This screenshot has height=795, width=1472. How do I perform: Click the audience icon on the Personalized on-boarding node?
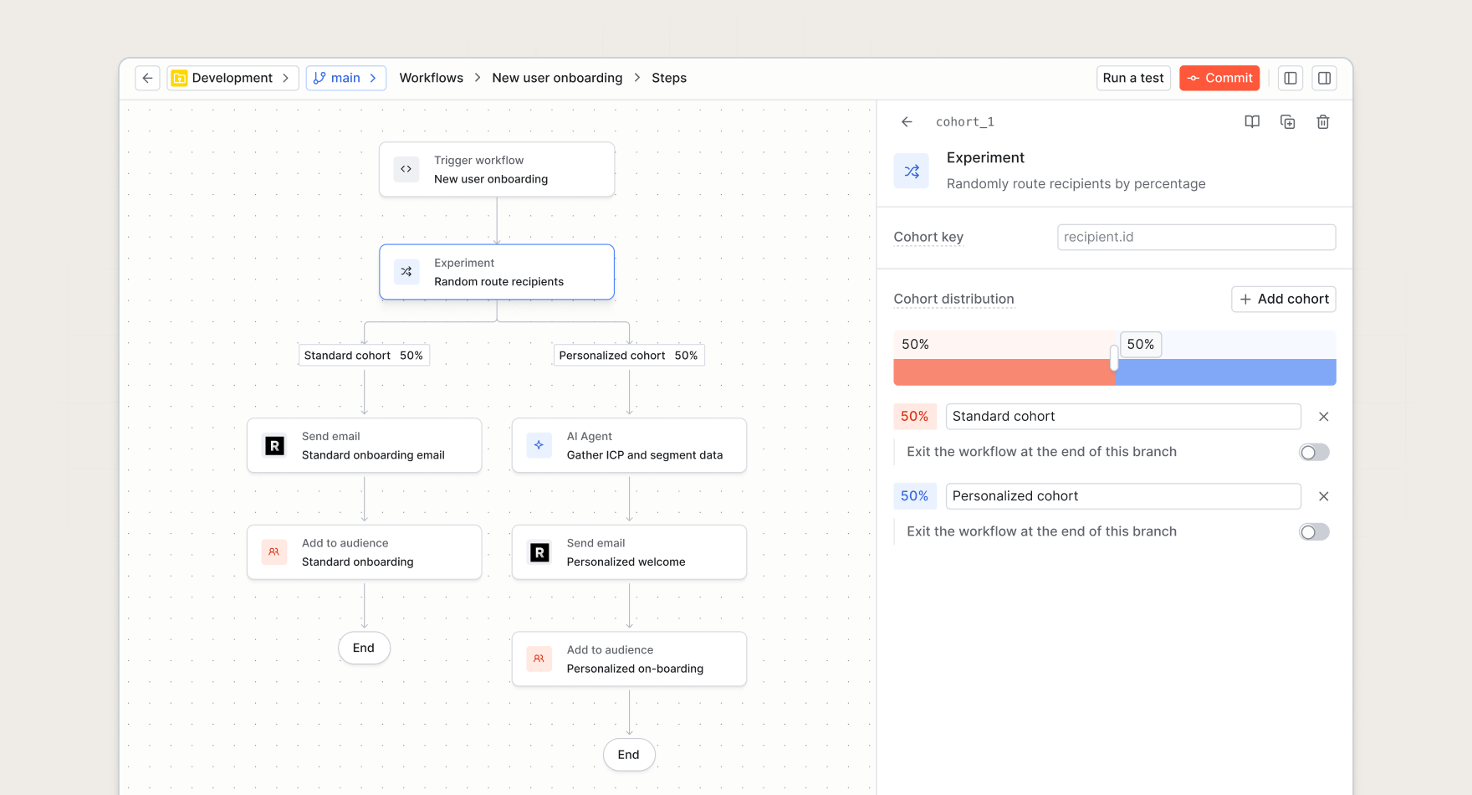click(x=539, y=659)
